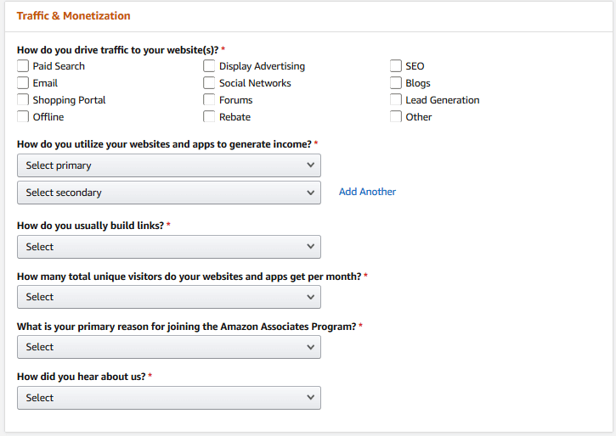Tick the Shopping Portal checkbox
Image resolution: width=616 pixels, height=436 pixels.
tap(23, 100)
